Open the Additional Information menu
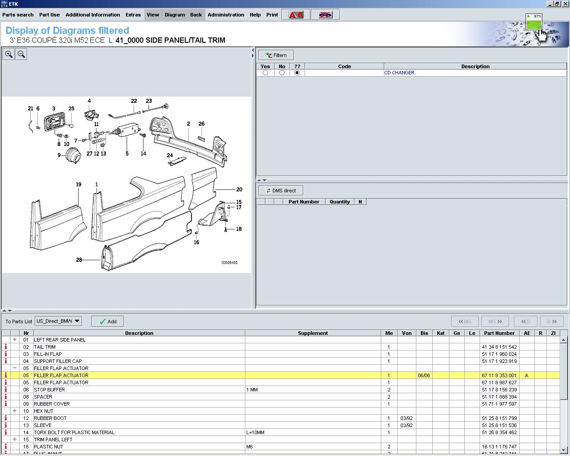570x456 pixels. pos(93,15)
